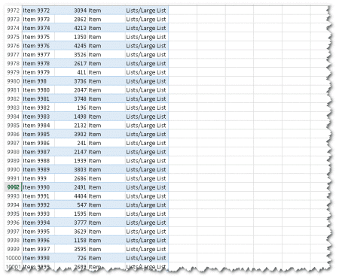
Task: Select row header 10000
Action: pos(13,258)
